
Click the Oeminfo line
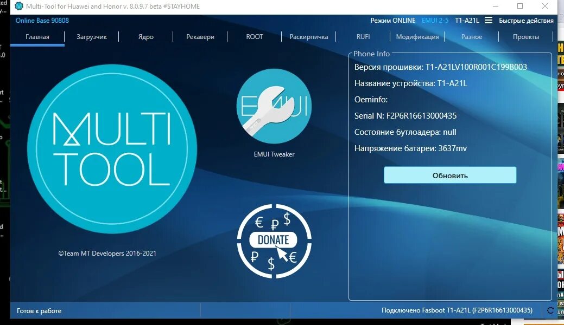pos(371,100)
